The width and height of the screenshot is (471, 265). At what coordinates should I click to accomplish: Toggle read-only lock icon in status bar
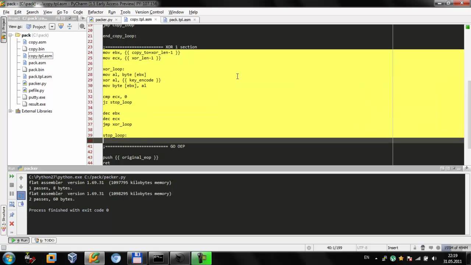click(x=415, y=248)
